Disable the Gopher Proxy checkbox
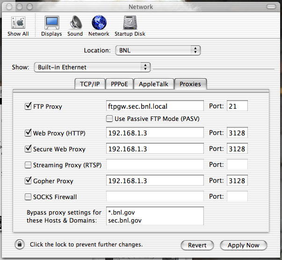282x260 pixels. coord(28,181)
